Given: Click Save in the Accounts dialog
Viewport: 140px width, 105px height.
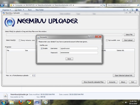Looking at the screenshot, I should [69, 59].
